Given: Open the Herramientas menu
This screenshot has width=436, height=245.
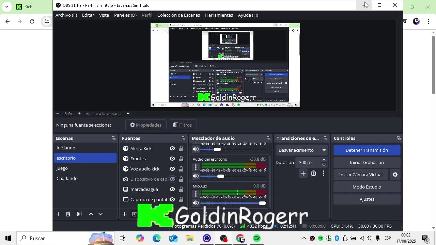Looking at the screenshot, I should tap(219, 15).
